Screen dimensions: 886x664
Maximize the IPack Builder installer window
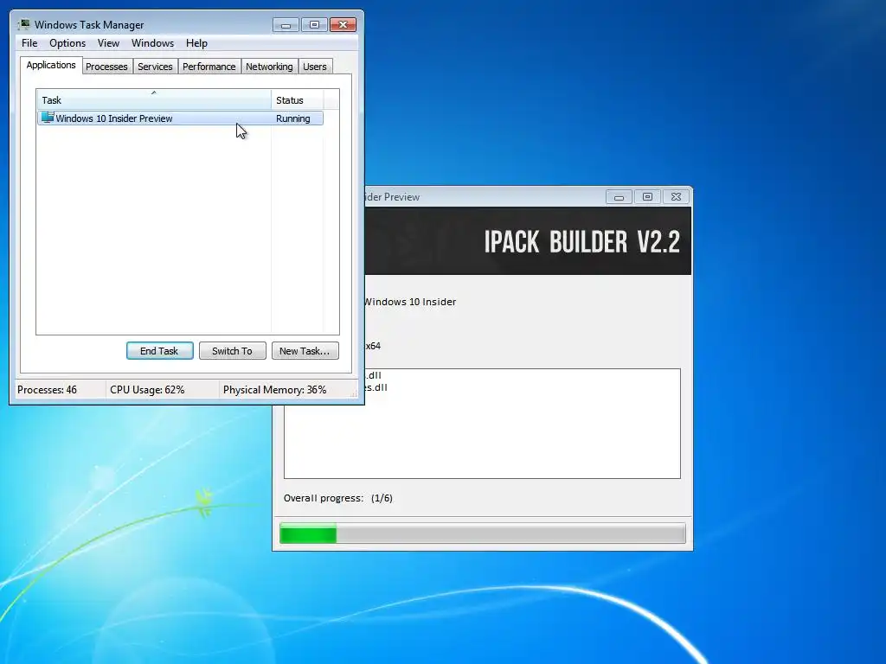pyautogui.click(x=647, y=196)
